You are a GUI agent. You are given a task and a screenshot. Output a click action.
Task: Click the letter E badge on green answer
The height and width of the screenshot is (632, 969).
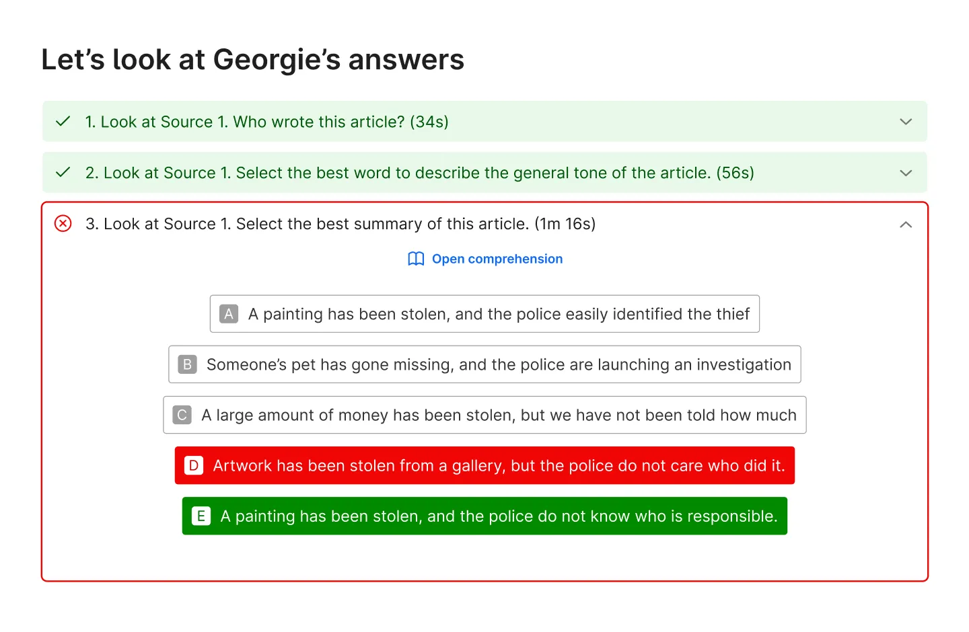point(201,516)
